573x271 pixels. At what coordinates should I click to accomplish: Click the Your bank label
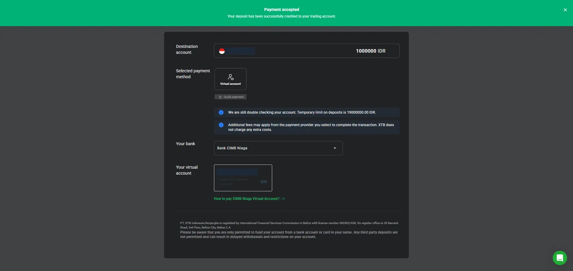(x=186, y=144)
